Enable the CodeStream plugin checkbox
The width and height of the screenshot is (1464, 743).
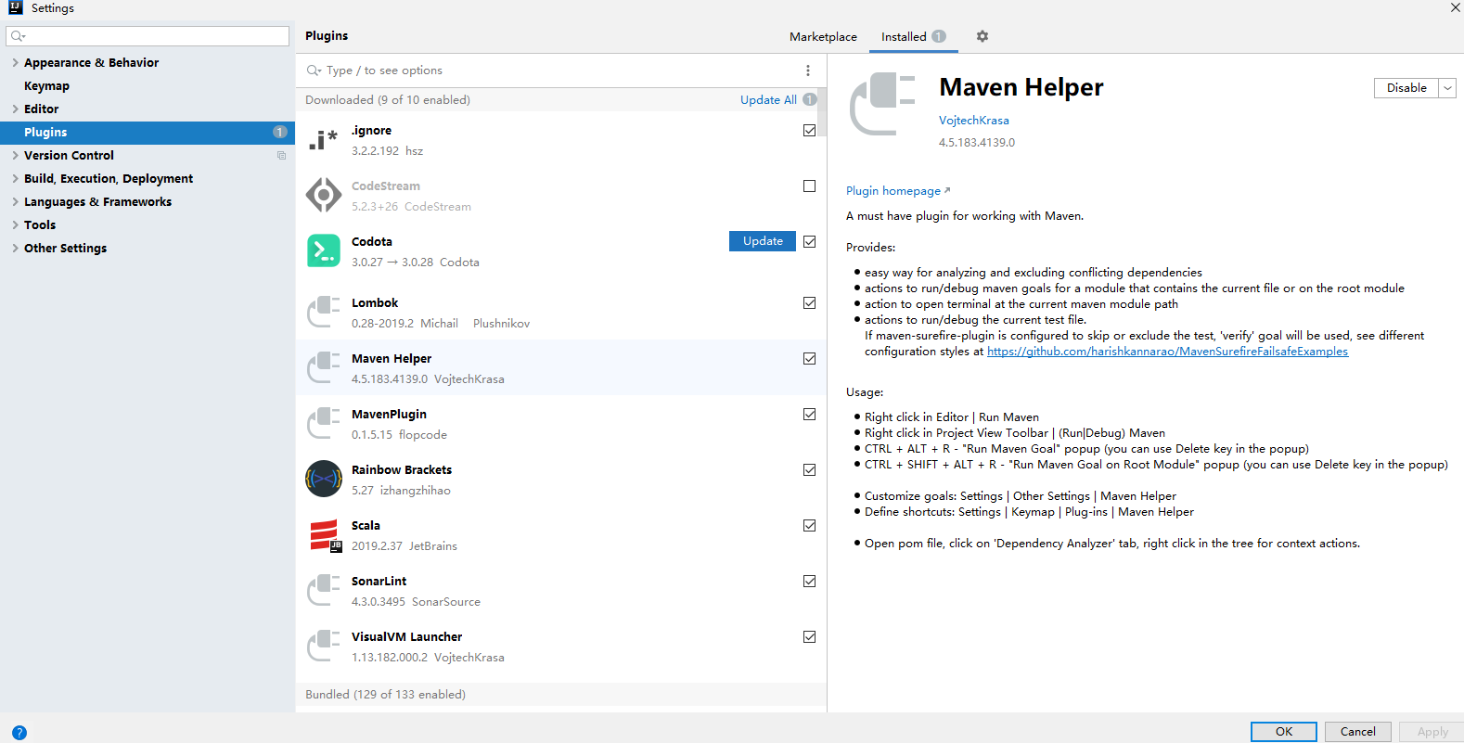[810, 186]
